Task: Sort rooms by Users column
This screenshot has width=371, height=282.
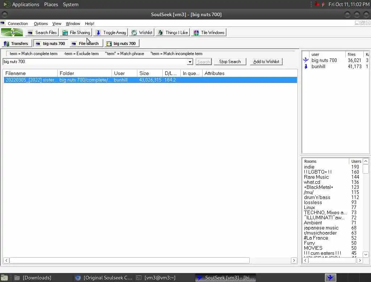Action: point(356,161)
